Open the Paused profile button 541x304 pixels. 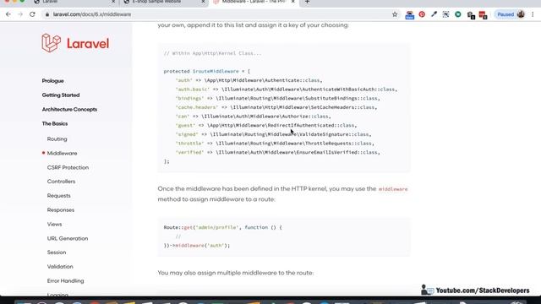[511, 14]
